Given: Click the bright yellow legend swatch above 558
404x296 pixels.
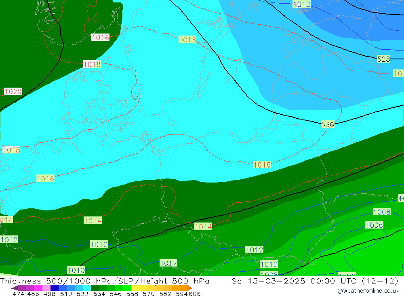Looking at the screenshot, I should 135,288.
